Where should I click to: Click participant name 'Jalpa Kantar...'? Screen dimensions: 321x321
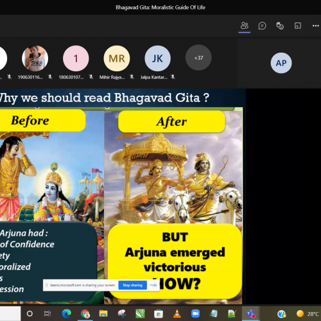[154, 77]
